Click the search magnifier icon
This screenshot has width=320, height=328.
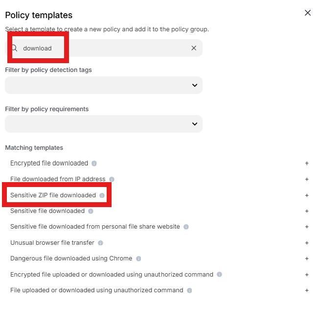click(x=14, y=48)
